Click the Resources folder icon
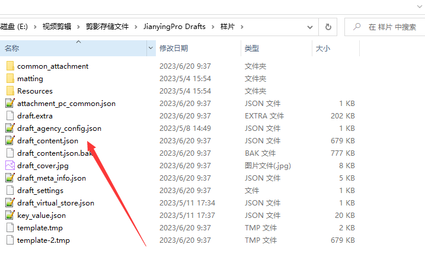This screenshot has width=425, height=257. coord(10,91)
